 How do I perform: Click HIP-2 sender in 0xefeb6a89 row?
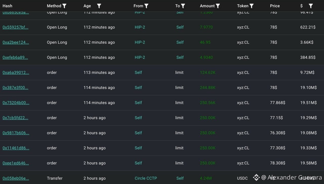(140, 57)
